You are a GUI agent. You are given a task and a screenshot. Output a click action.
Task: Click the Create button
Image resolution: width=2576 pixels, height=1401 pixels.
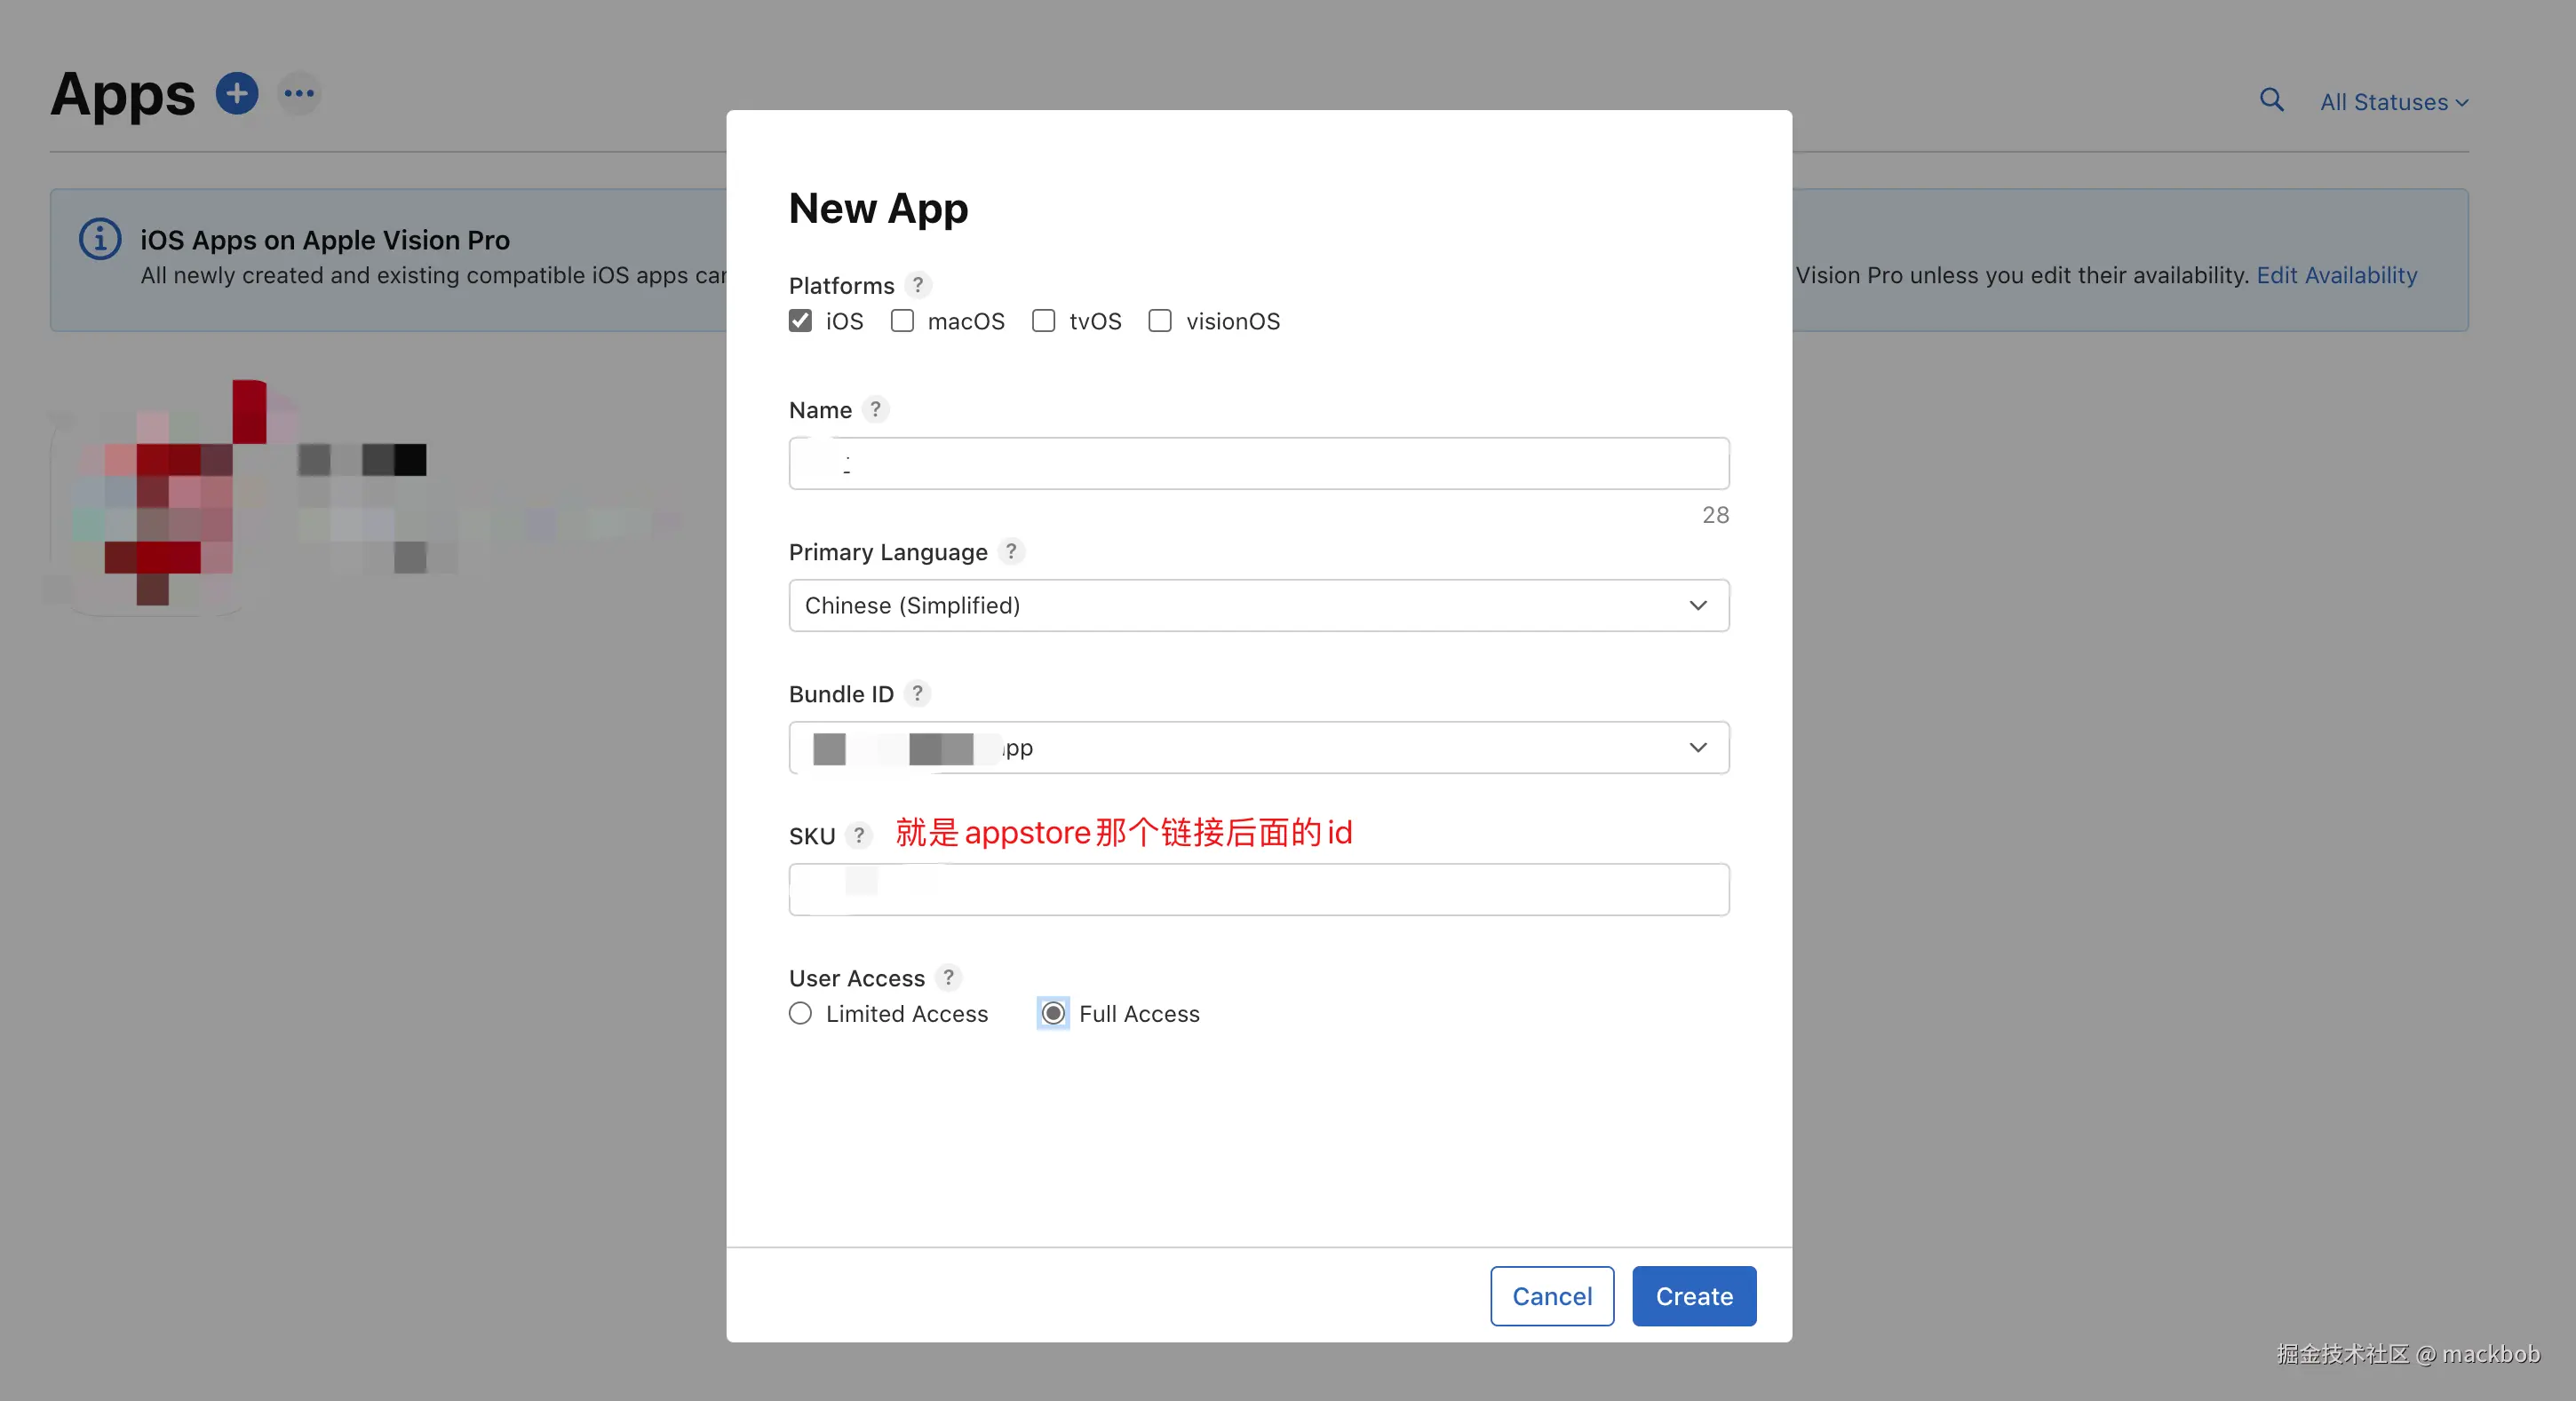pos(1694,1296)
